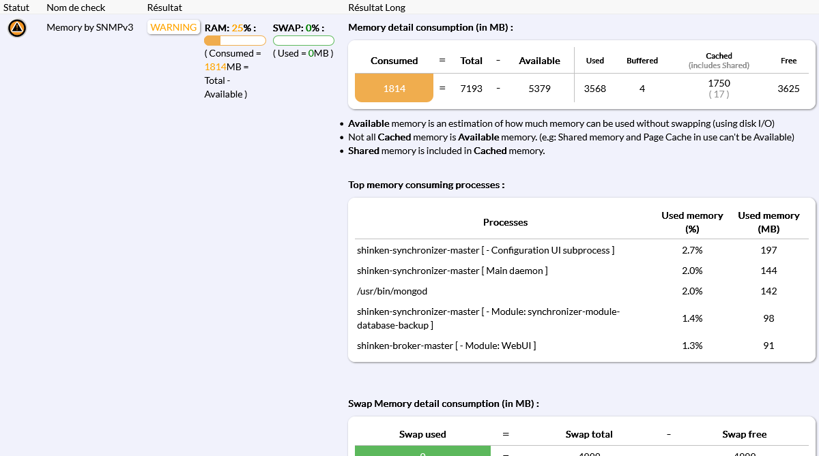
Task: Click the Used memory (MB) column header
Action: click(x=768, y=222)
